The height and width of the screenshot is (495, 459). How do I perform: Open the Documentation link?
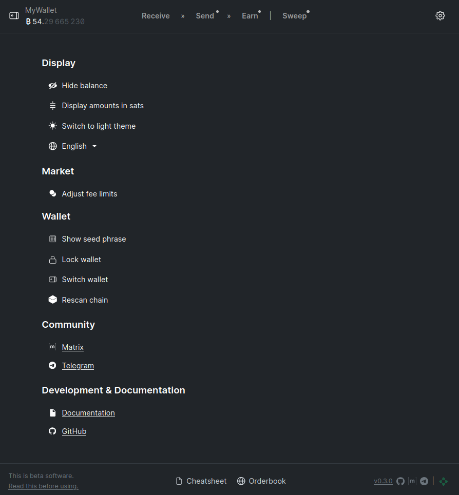coord(88,413)
